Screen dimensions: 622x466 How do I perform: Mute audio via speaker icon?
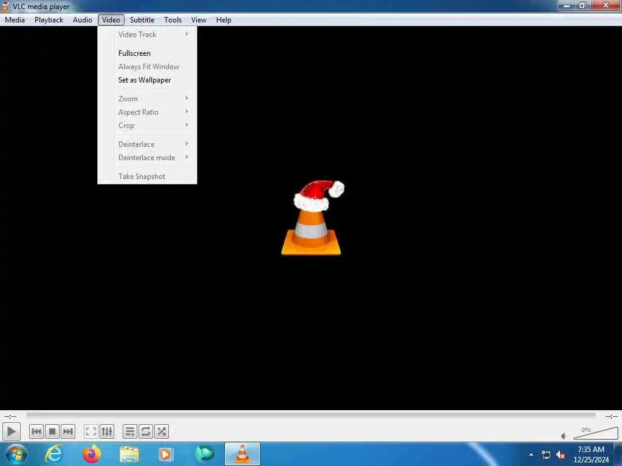pos(564,436)
